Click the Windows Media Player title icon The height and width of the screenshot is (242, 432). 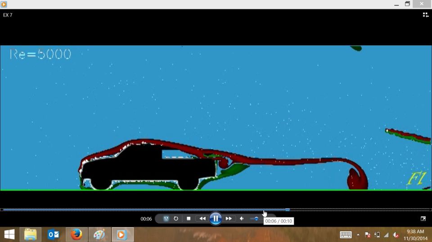point(4,4)
